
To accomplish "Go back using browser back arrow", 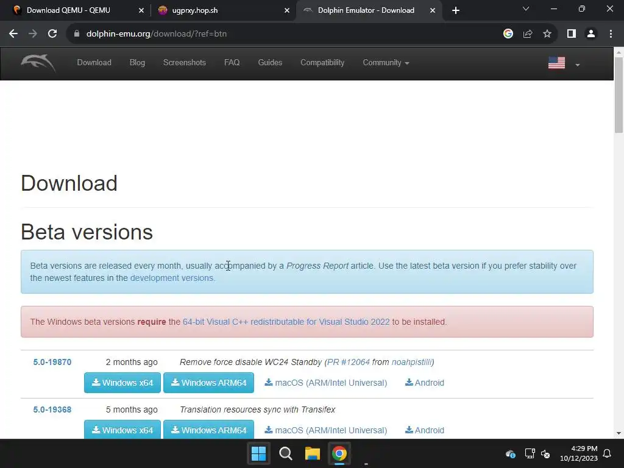I will 13,34.
